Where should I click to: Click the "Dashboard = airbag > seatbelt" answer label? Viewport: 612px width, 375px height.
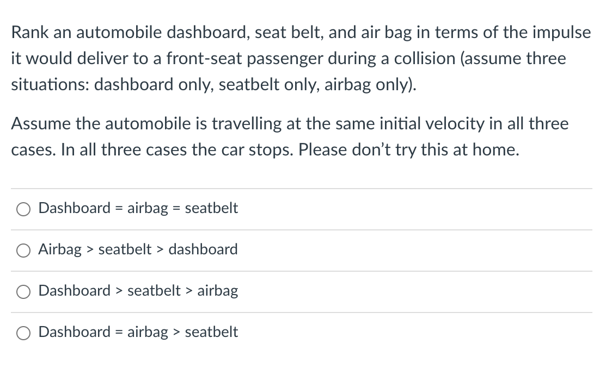coord(138,332)
